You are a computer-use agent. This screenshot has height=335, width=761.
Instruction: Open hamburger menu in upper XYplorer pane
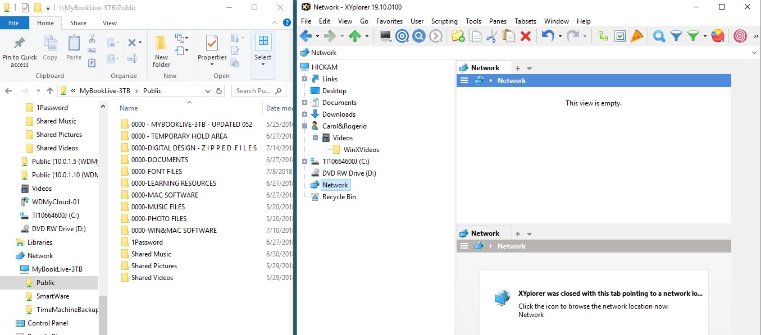pos(464,81)
